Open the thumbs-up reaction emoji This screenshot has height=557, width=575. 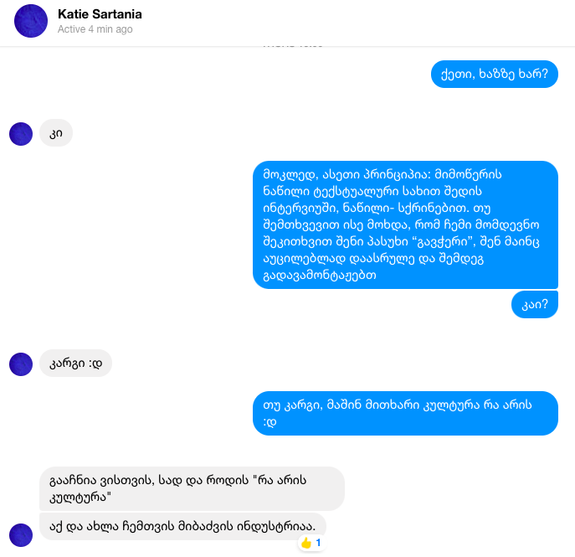(306, 543)
